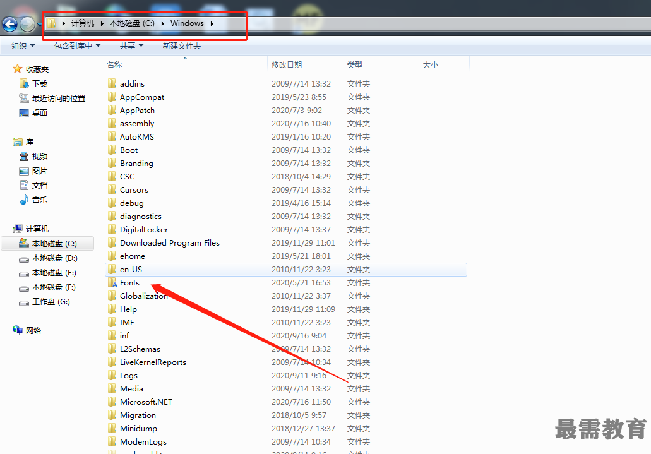Select the Cursors folder icon
651x454 pixels.
click(112, 190)
